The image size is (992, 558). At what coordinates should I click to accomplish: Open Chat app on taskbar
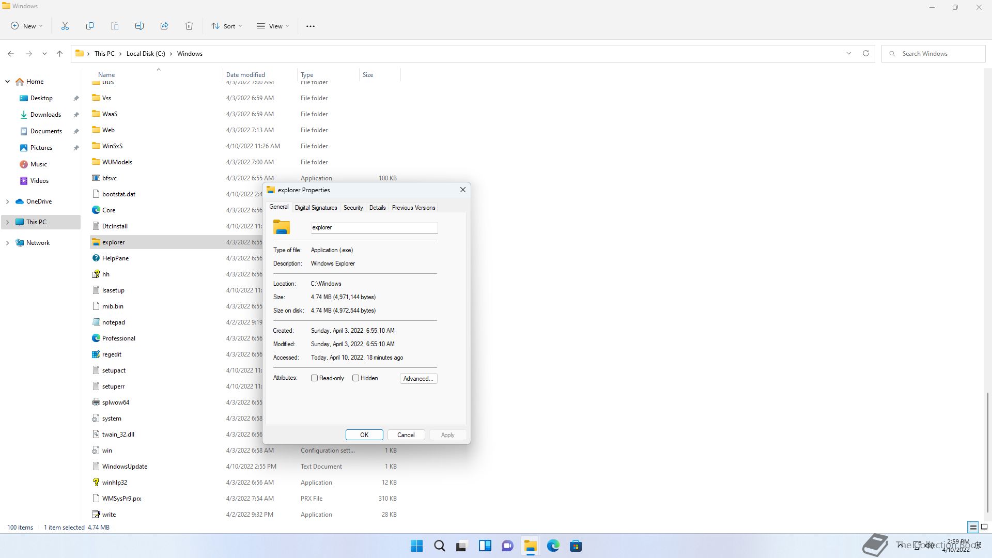(508, 546)
